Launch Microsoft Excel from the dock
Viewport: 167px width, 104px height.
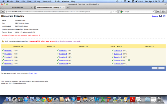[103, 100]
